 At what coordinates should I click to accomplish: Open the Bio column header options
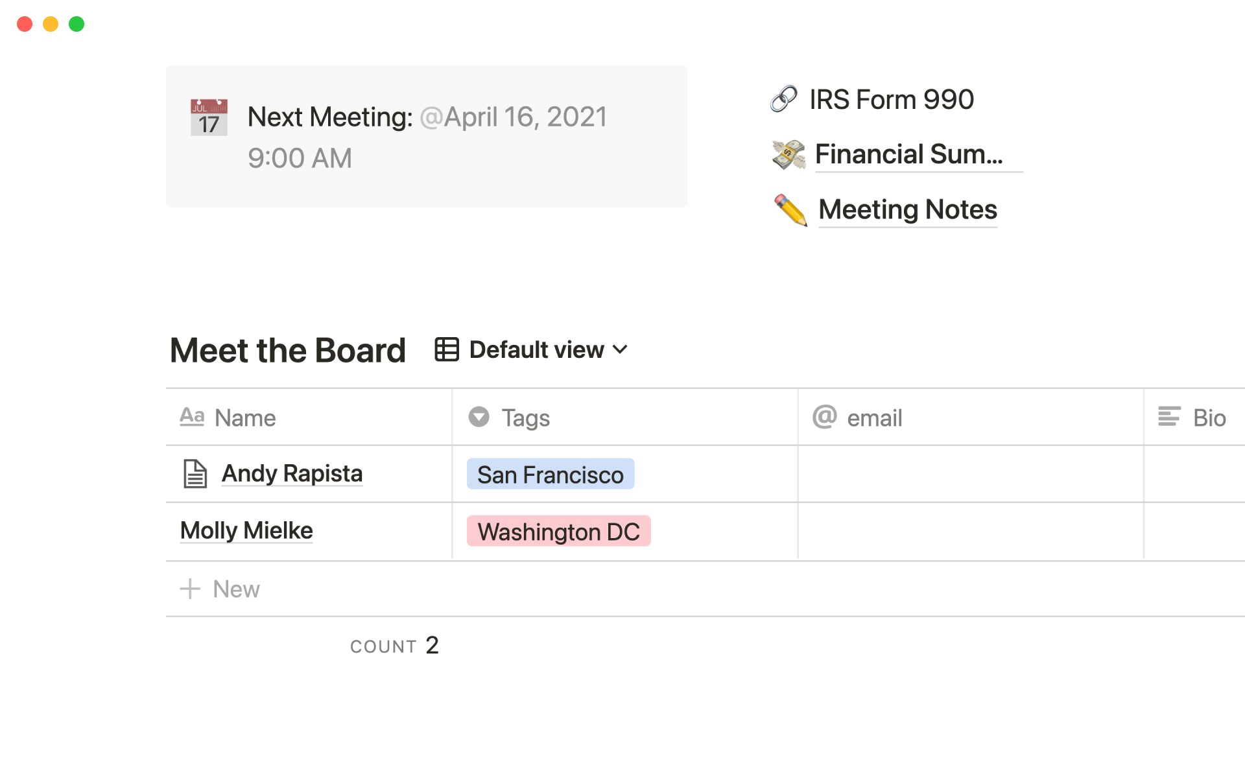click(1209, 418)
